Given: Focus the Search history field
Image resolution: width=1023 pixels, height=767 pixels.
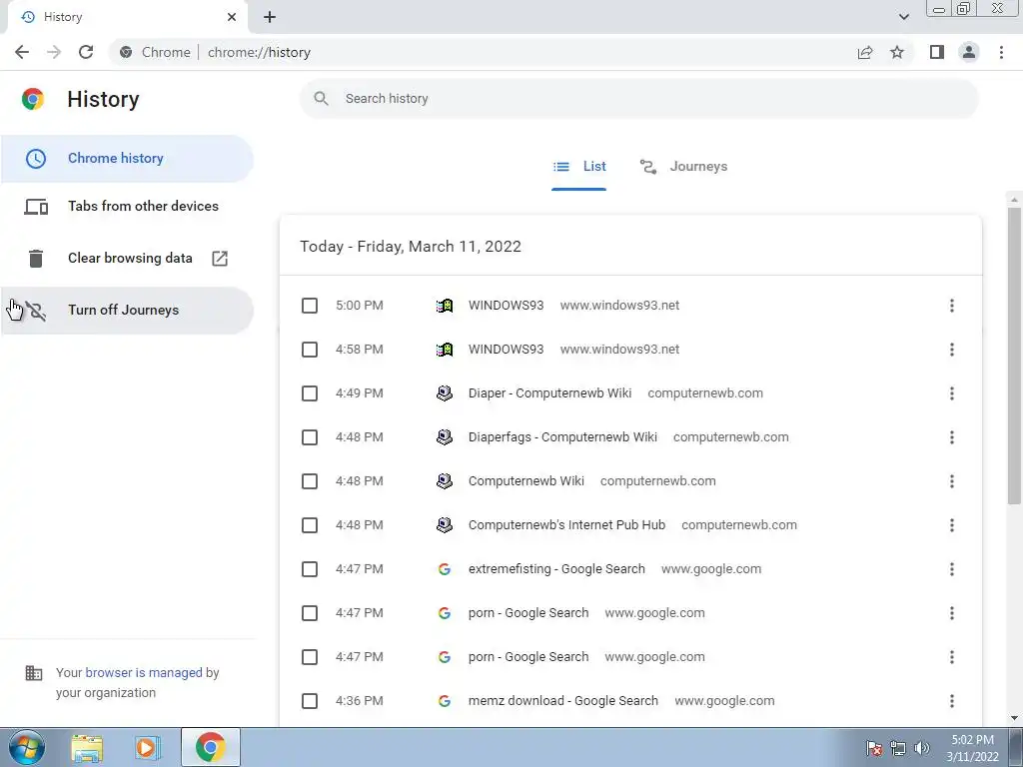Looking at the screenshot, I should (x=638, y=99).
